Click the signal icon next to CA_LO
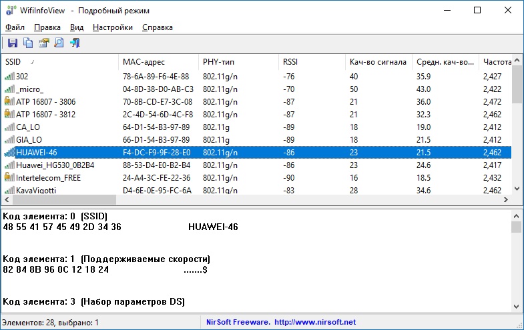The width and height of the screenshot is (524, 330). [9, 127]
